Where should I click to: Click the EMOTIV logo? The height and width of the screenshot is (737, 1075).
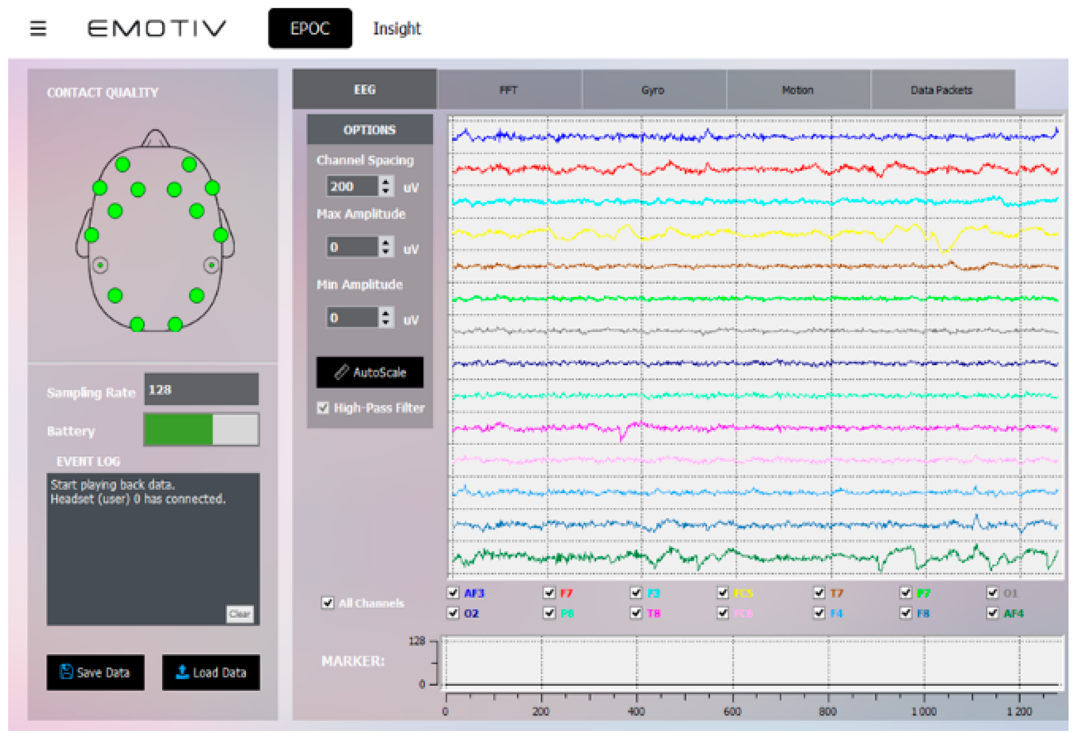tap(156, 29)
